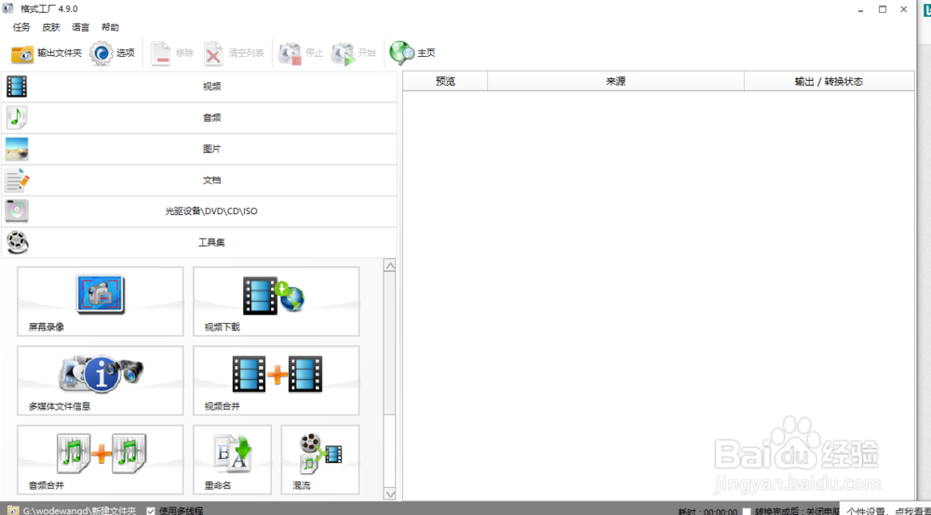The width and height of the screenshot is (931, 515).
Task: Open the 音频合并 audio merge tool
Action: point(101,459)
